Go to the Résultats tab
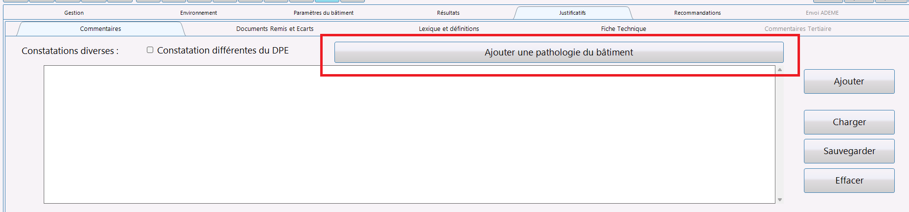909x212 pixels. tap(448, 13)
